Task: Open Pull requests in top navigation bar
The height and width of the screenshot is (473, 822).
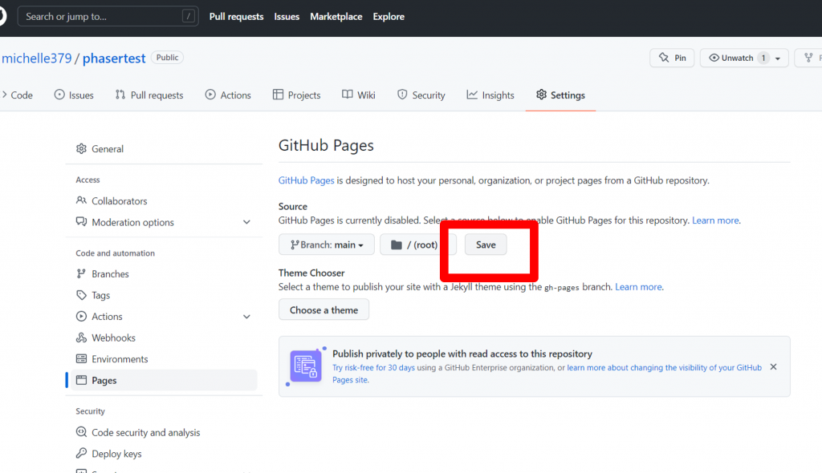Action: (236, 16)
